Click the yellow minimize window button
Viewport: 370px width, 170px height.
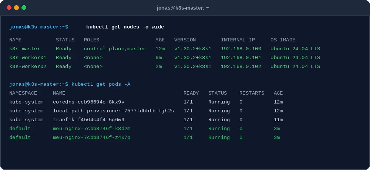tap(16, 8)
